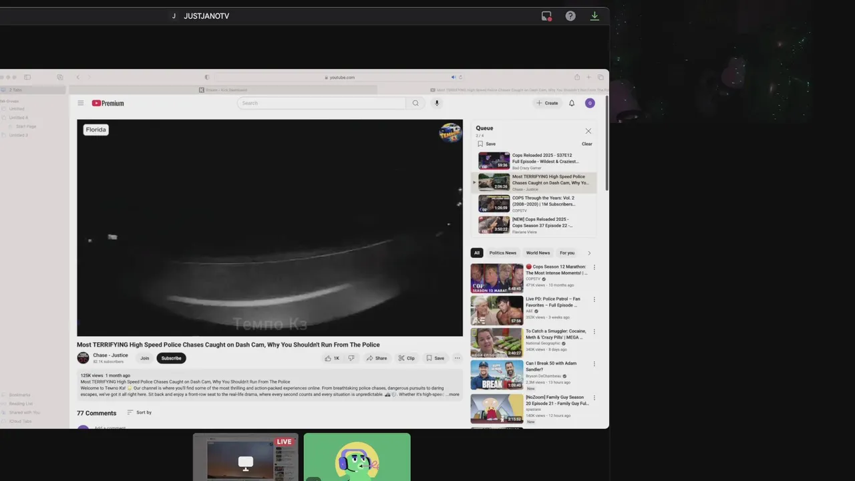Select Untitled 4 tab group in sidebar
The image size is (855, 481).
coord(18,118)
